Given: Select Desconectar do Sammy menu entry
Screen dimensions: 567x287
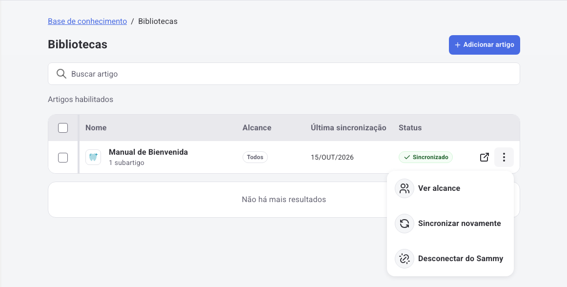Looking at the screenshot, I should [450, 258].
